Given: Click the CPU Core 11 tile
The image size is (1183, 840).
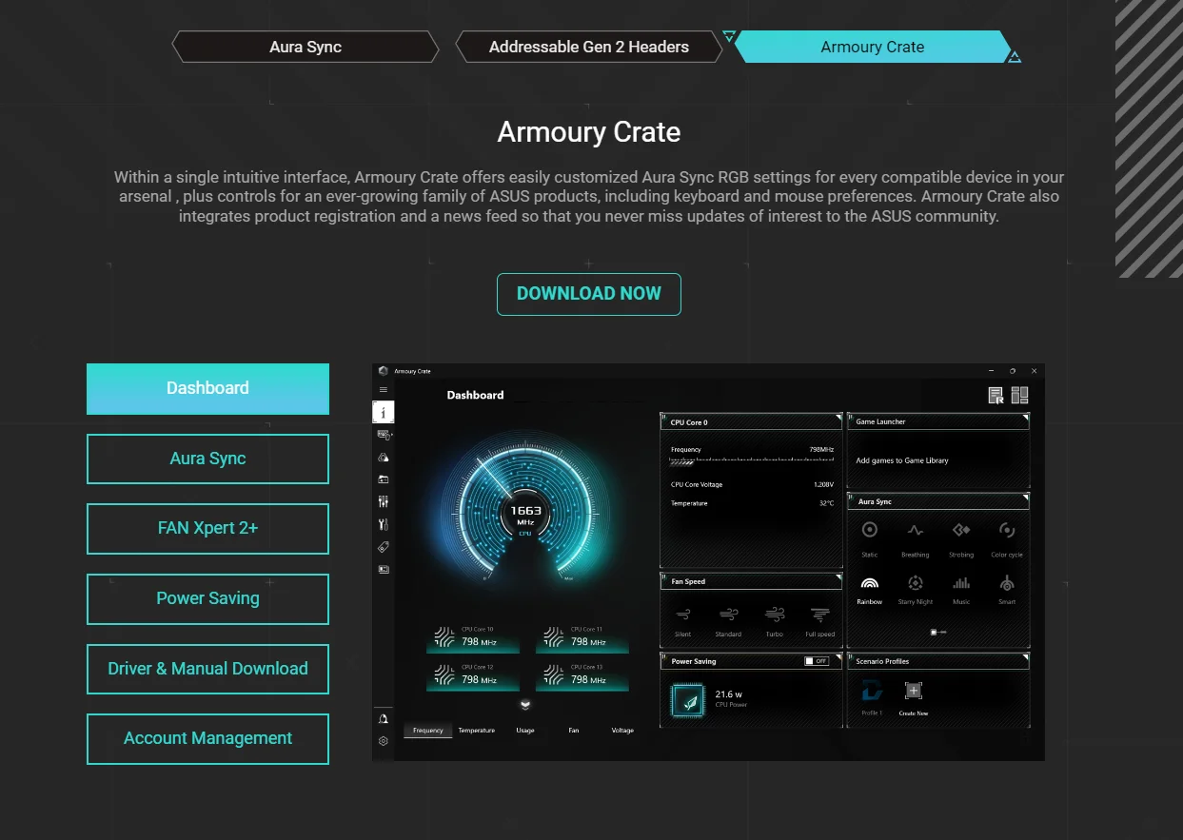Looking at the screenshot, I should click(x=582, y=637).
